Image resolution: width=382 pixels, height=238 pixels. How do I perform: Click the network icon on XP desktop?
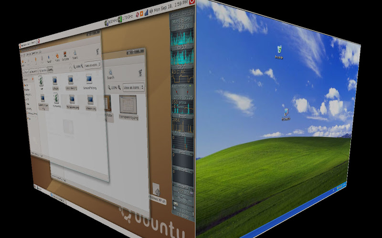pyautogui.click(x=286, y=114)
